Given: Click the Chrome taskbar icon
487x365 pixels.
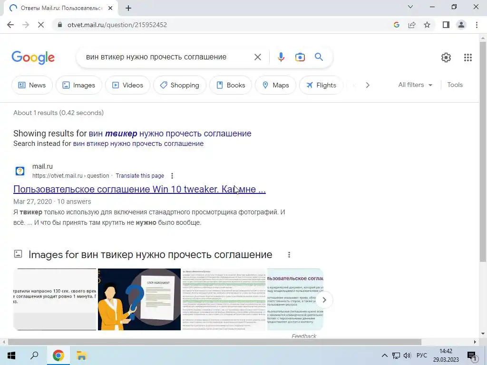Looking at the screenshot, I should [58, 355].
